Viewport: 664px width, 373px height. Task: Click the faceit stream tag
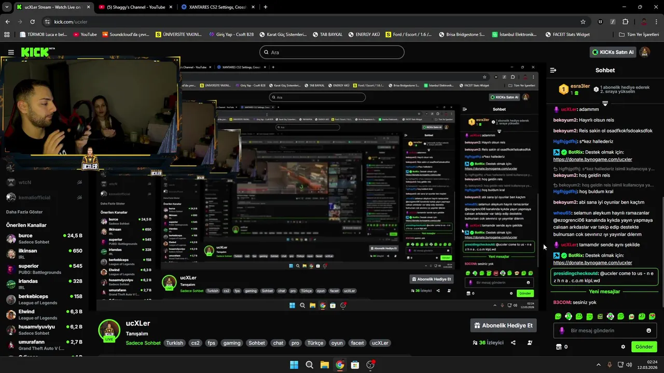click(357, 343)
